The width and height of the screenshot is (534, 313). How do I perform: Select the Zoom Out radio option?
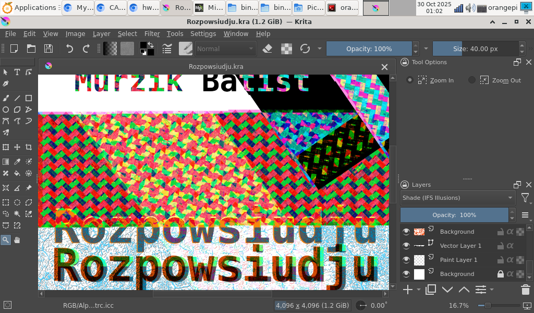coord(472,80)
